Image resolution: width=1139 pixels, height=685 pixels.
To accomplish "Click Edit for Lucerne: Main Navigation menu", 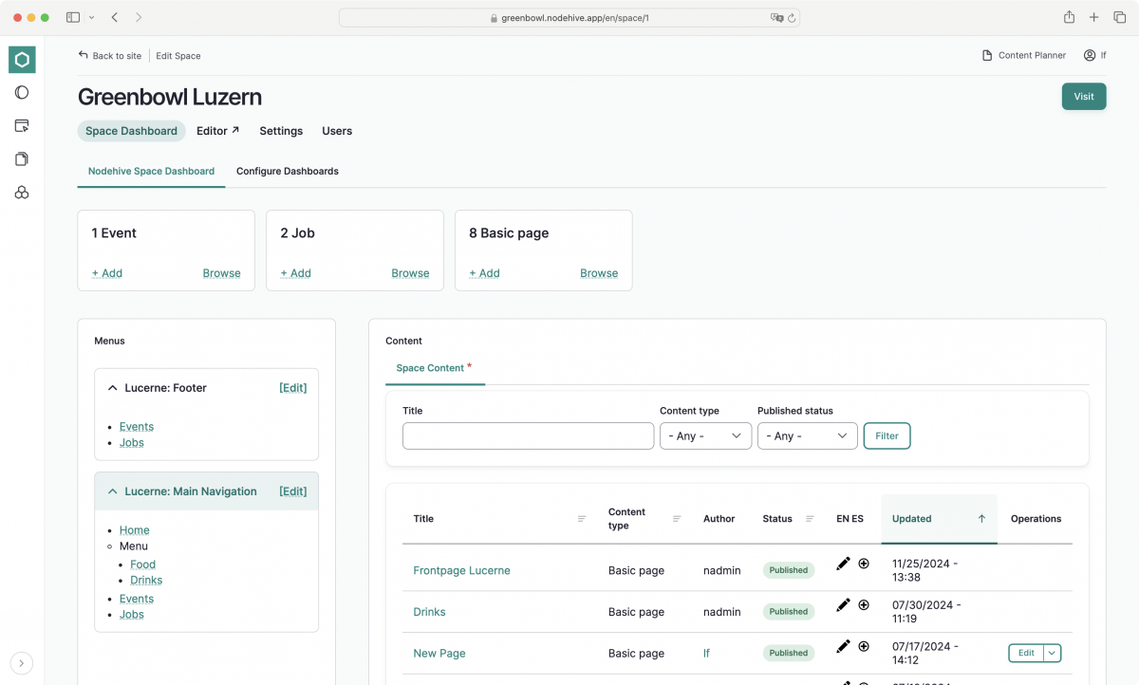I will pos(293,491).
